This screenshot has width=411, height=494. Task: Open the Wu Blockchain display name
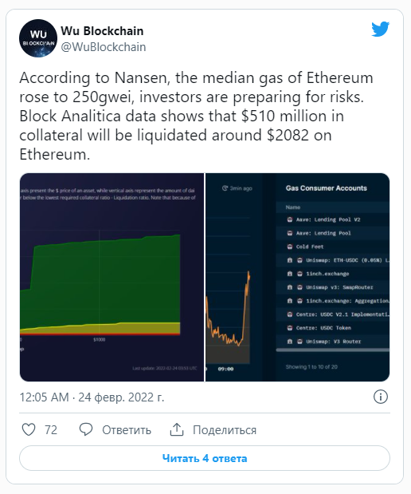point(102,31)
